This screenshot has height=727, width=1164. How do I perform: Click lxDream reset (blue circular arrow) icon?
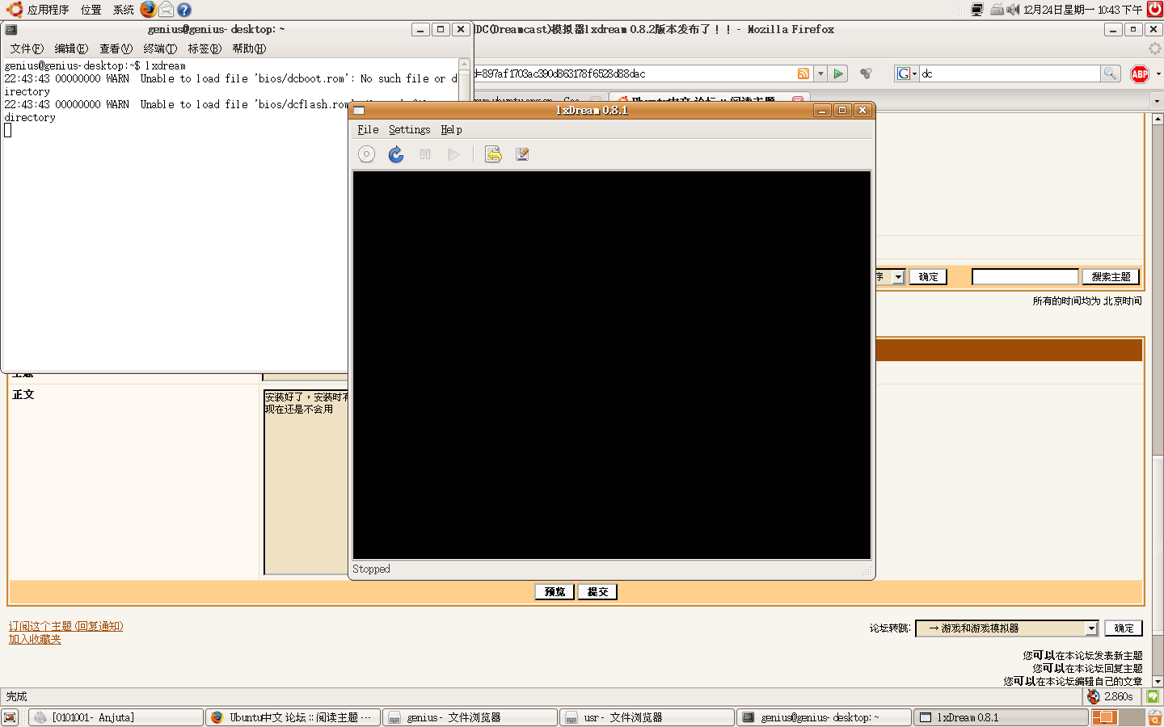click(x=396, y=154)
